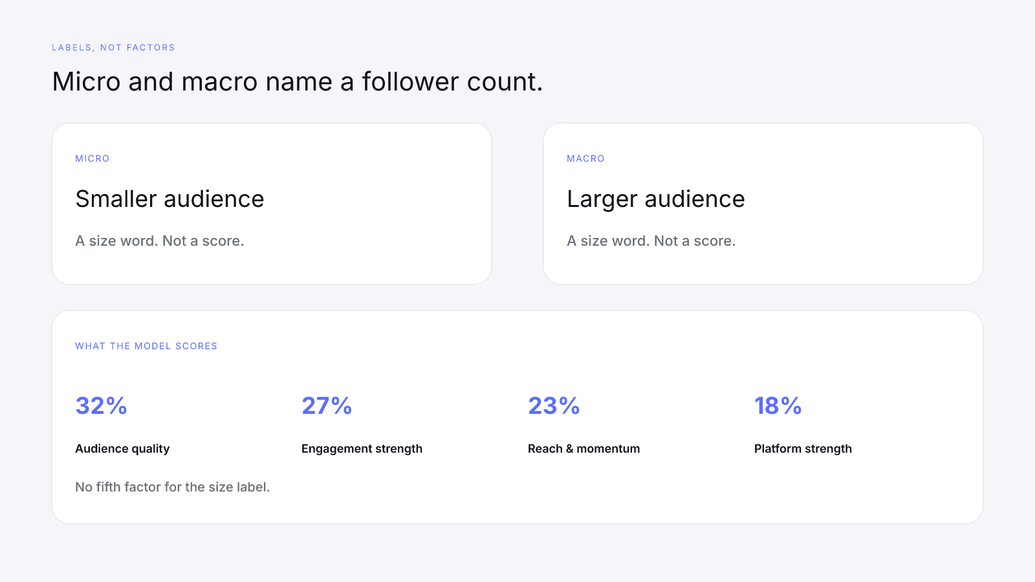
Task: Select the 'LABELS, NOT FACTORS' eyebrow text
Action: click(x=113, y=48)
